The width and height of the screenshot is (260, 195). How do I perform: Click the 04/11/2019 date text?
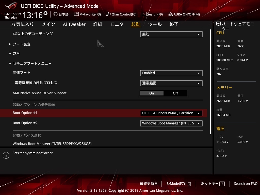(13, 14)
